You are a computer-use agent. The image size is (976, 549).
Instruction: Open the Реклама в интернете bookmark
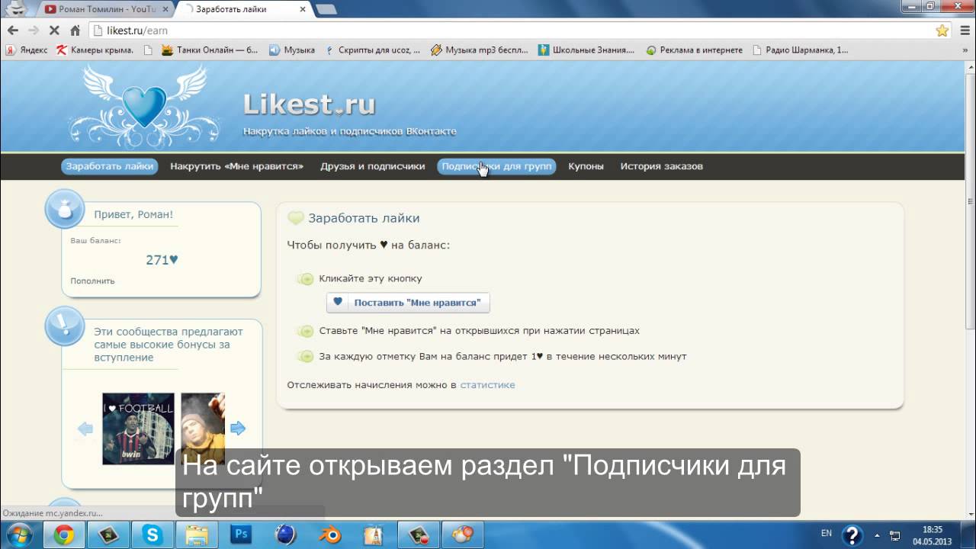pos(694,50)
